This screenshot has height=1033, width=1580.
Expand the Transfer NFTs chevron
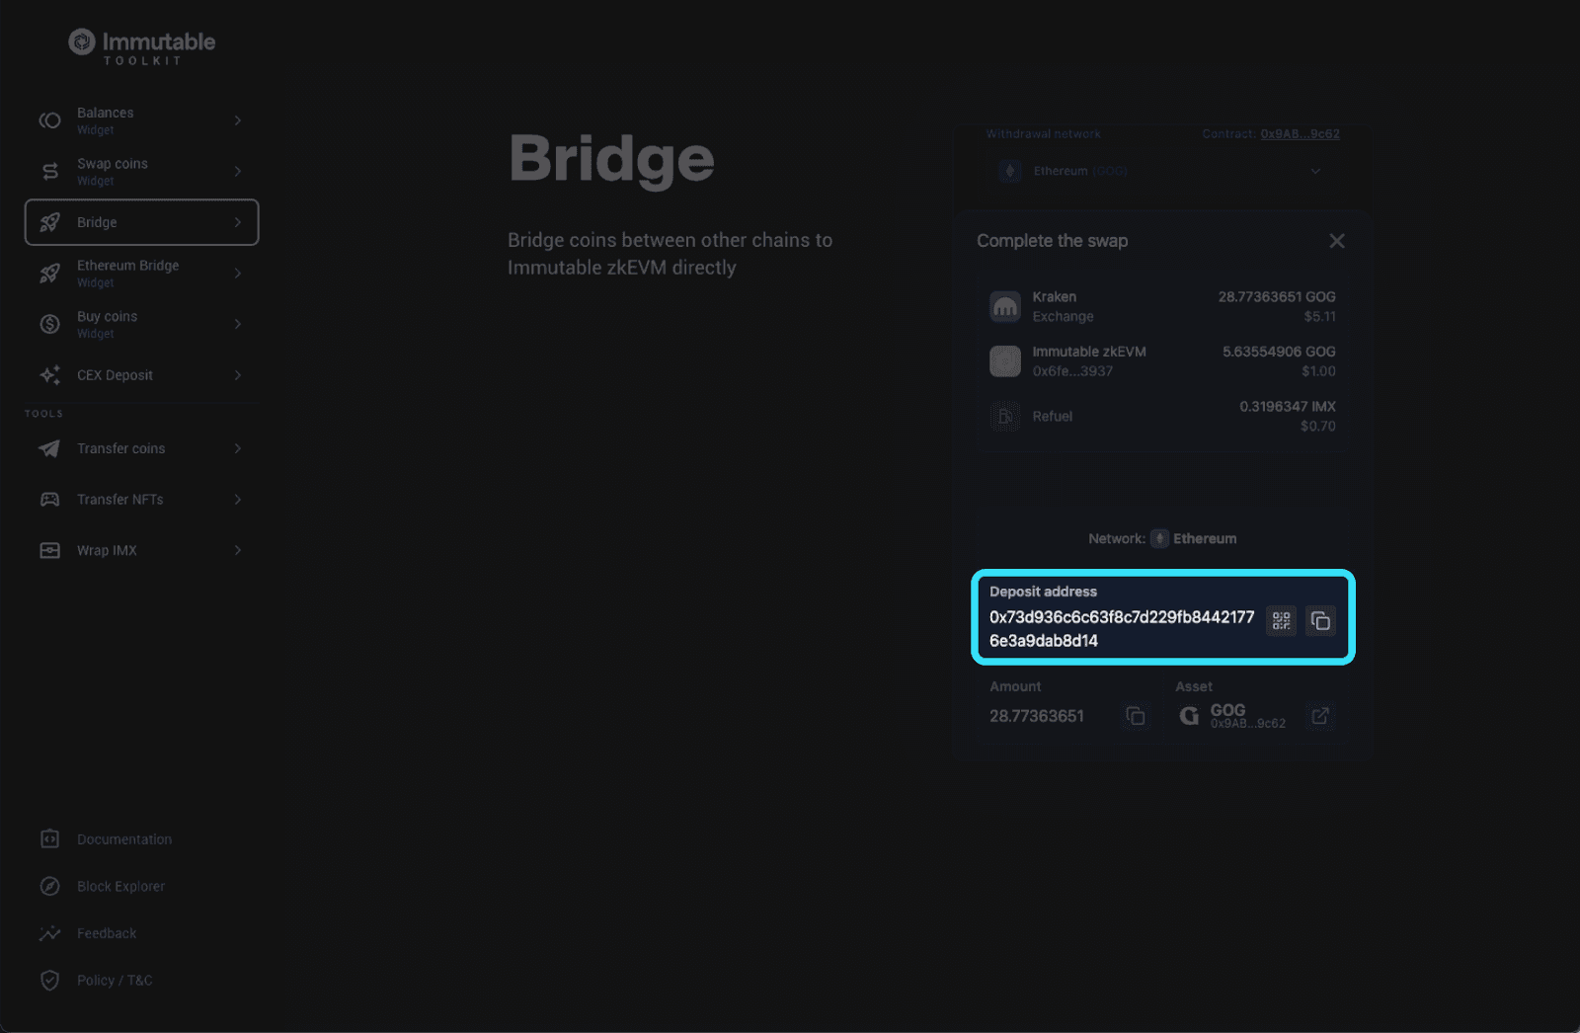(238, 500)
